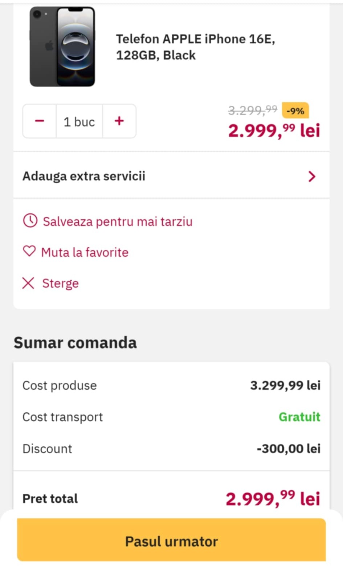
Task: Click the heart icon for favorites
Action: tap(29, 251)
